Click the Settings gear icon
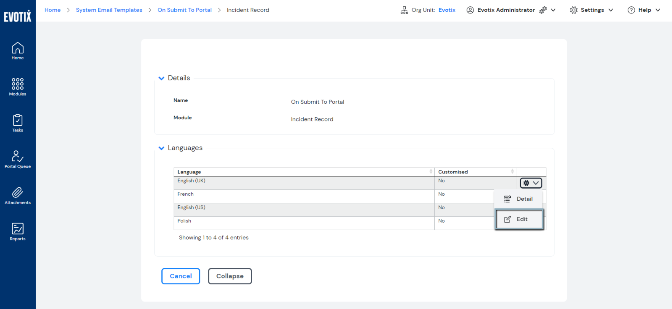 (574, 10)
